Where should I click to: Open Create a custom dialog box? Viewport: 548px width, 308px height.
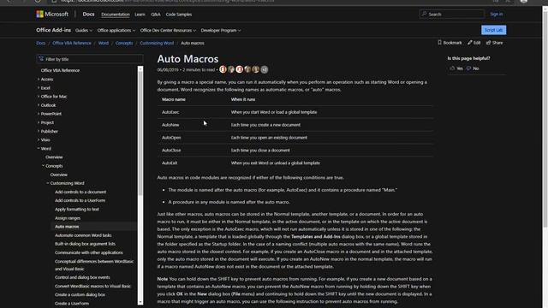80,294
